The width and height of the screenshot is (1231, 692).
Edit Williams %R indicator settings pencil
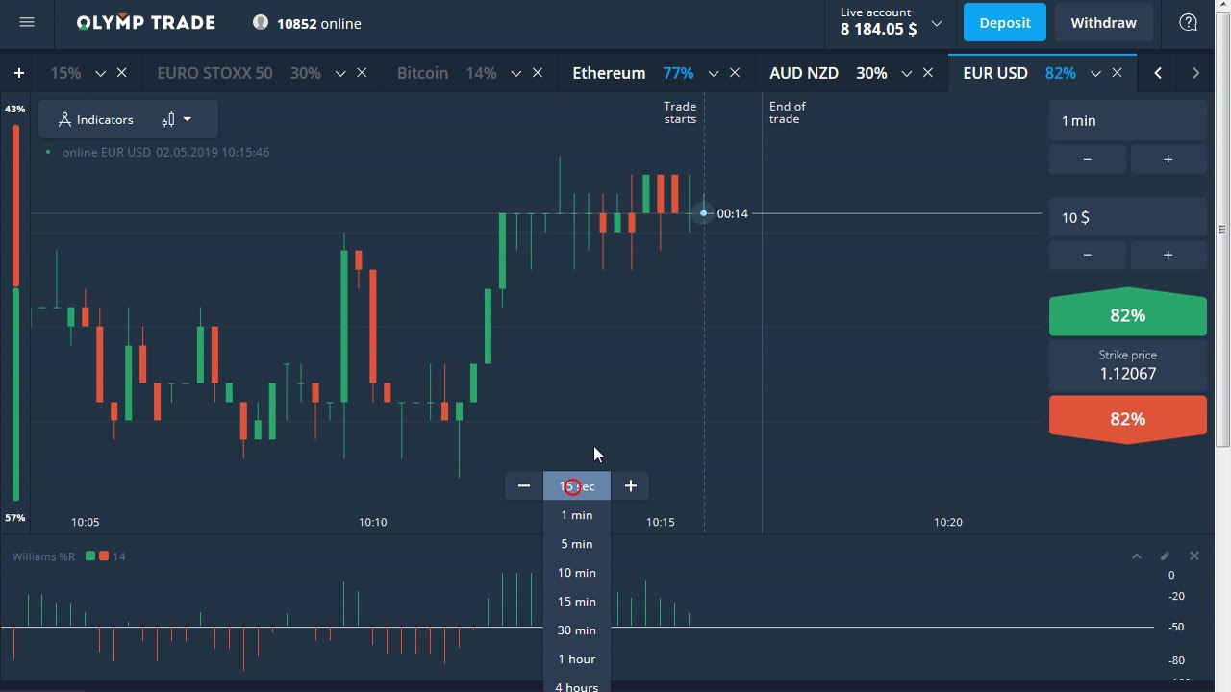(x=1165, y=556)
